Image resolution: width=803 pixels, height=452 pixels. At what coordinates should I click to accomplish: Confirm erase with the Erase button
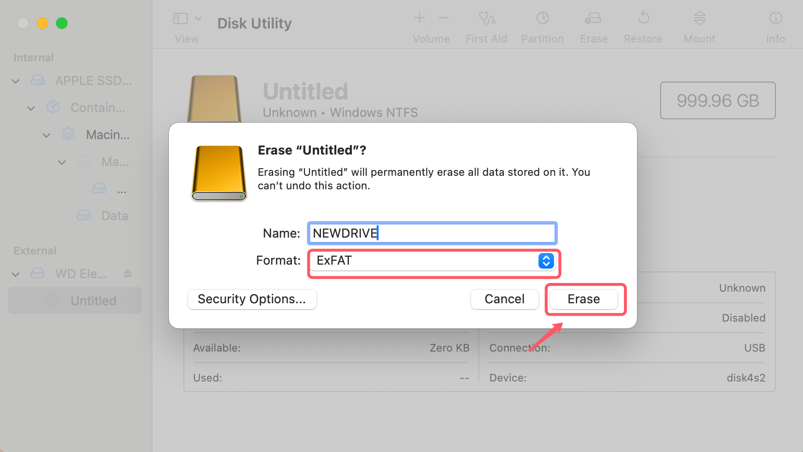pos(583,299)
